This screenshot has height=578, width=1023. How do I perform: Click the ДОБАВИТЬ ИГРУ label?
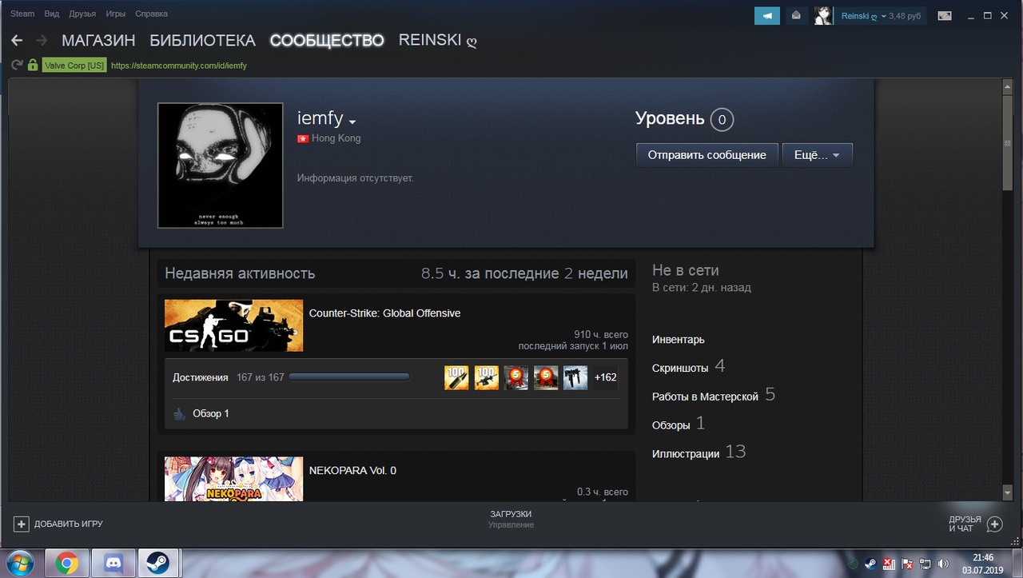[68, 524]
